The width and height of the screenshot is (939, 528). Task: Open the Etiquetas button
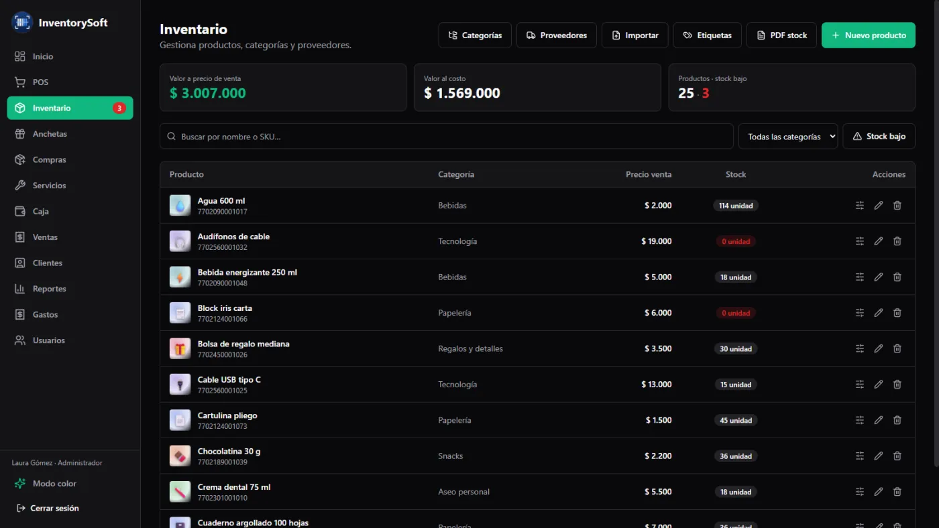tap(707, 36)
